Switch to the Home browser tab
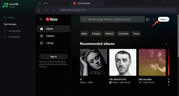179x96 pixels. [45, 3]
